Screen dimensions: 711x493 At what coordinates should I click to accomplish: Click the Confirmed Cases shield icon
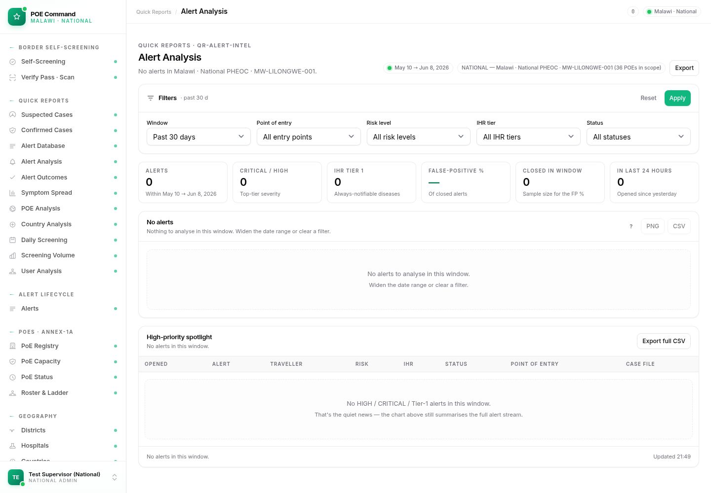coord(13,130)
